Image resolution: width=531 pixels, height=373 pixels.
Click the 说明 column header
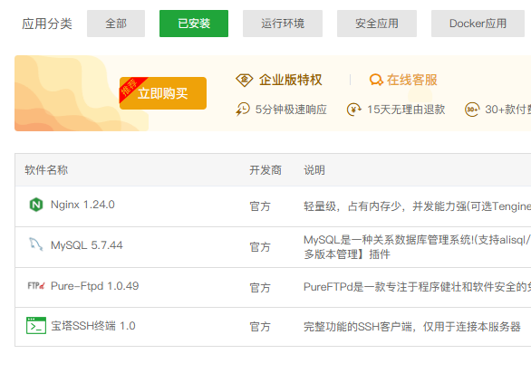pyautogui.click(x=314, y=170)
